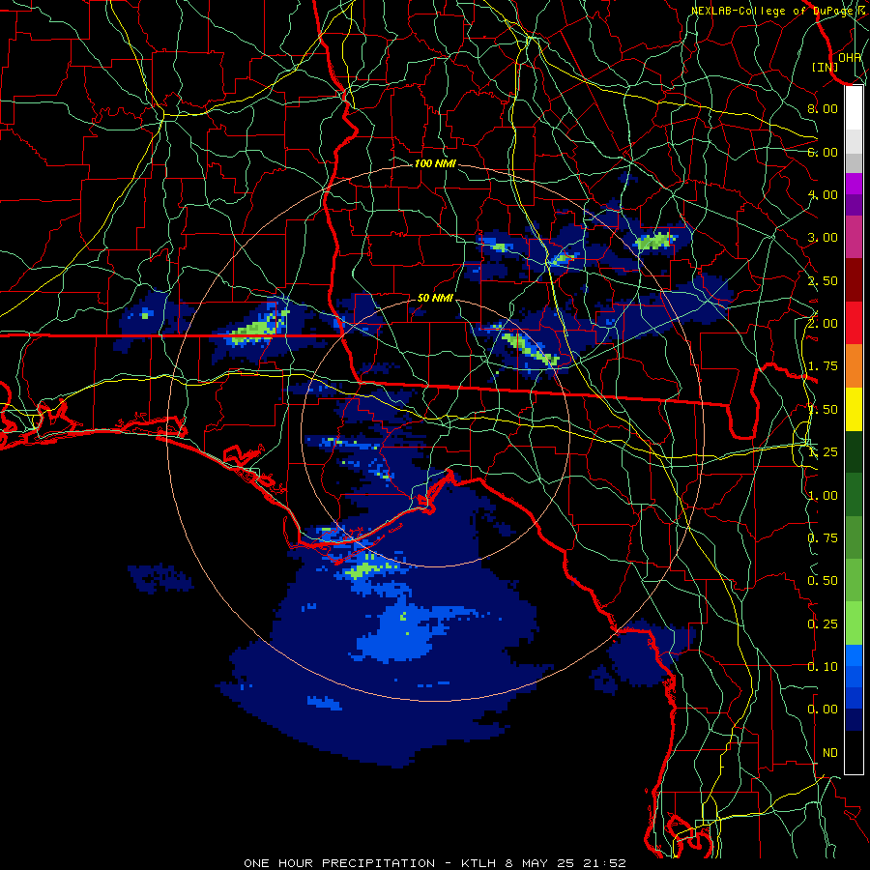
Task: Select the darkest green legend swatch
Action: click(854, 452)
